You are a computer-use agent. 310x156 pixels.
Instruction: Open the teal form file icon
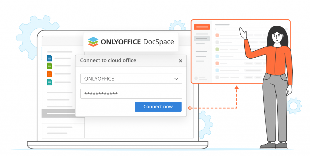pos(49,82)
